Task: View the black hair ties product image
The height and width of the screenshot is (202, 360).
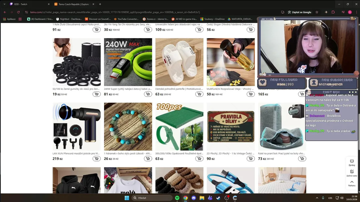Action: click(x=76, y=62)
